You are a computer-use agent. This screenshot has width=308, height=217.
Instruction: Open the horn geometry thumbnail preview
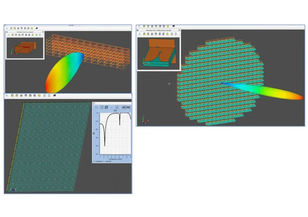25,48
